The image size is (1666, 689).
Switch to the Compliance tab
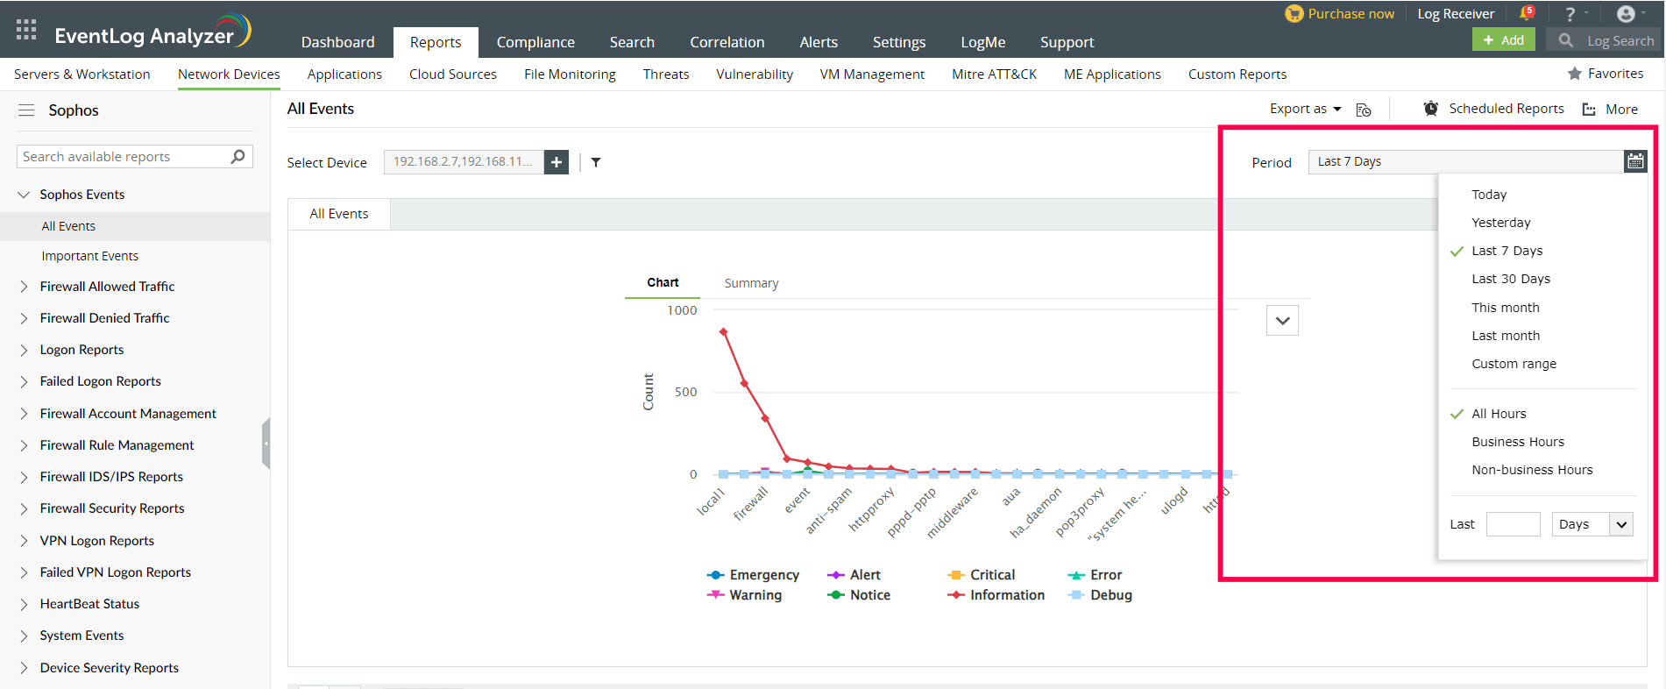(x=535, y=42)
